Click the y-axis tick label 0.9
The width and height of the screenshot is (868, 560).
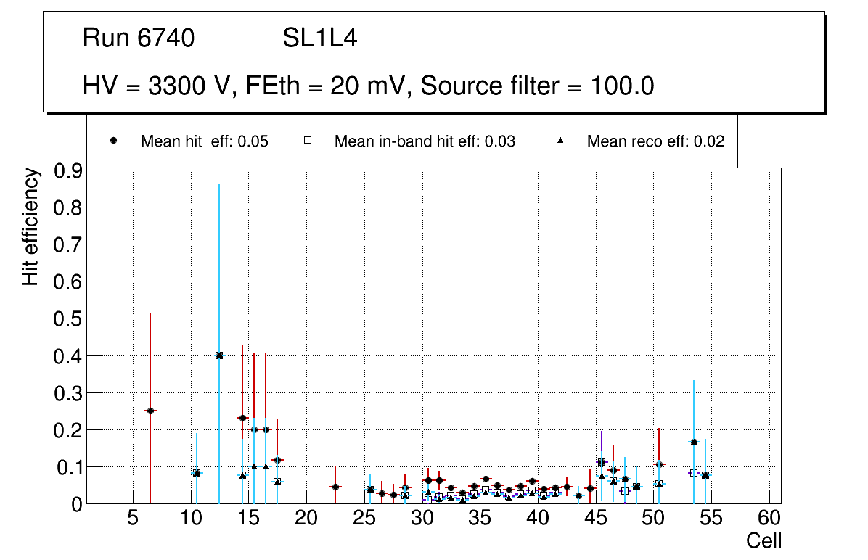[x=67, y=170]
